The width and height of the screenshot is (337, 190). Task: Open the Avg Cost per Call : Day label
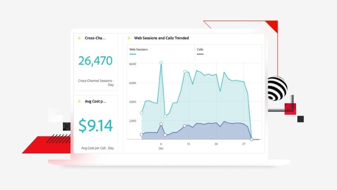pos(98,148)
